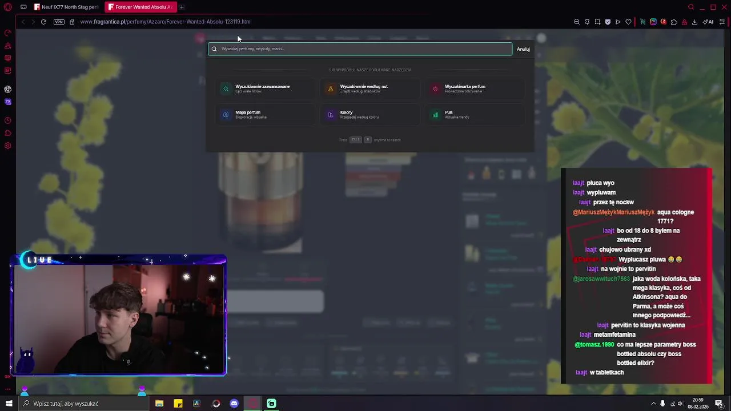Screen dimensions: 731x411
Task: Select the Forever Wanted Absolu tab
Action: click(140, 7)
